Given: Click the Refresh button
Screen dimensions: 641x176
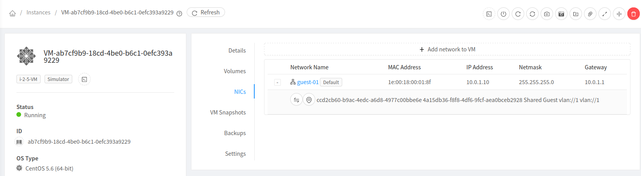Looking at the screenshot, I should coord(206,12).
